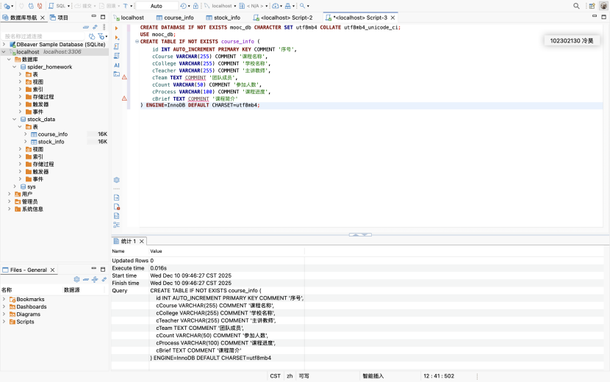The height and width of the screenshot is (382, 610).
Task: Expand DBeaver Sample Database (SQLite) node
Action: coord(4,44)
